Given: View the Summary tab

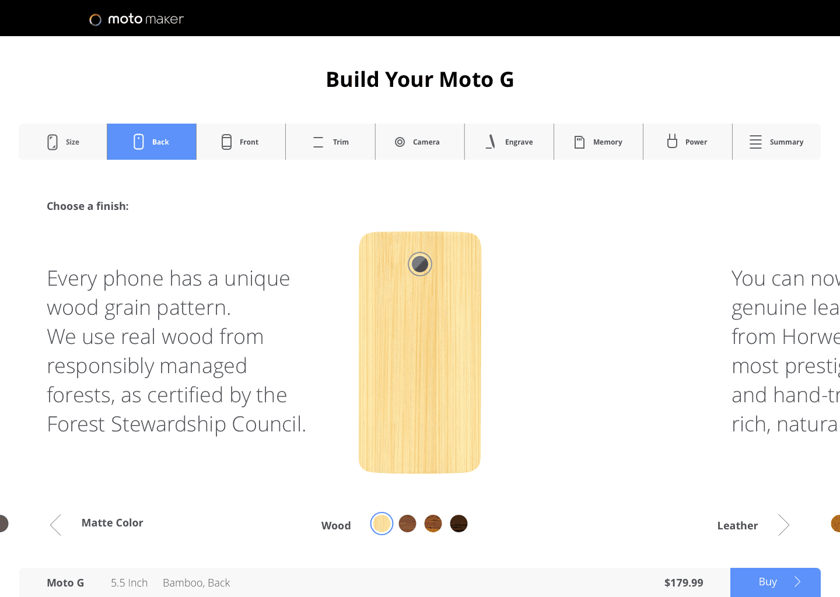Looking at the screenshot, I should (x=776, y=142).
